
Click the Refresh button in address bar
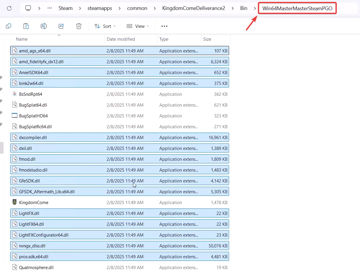point(9,8)
